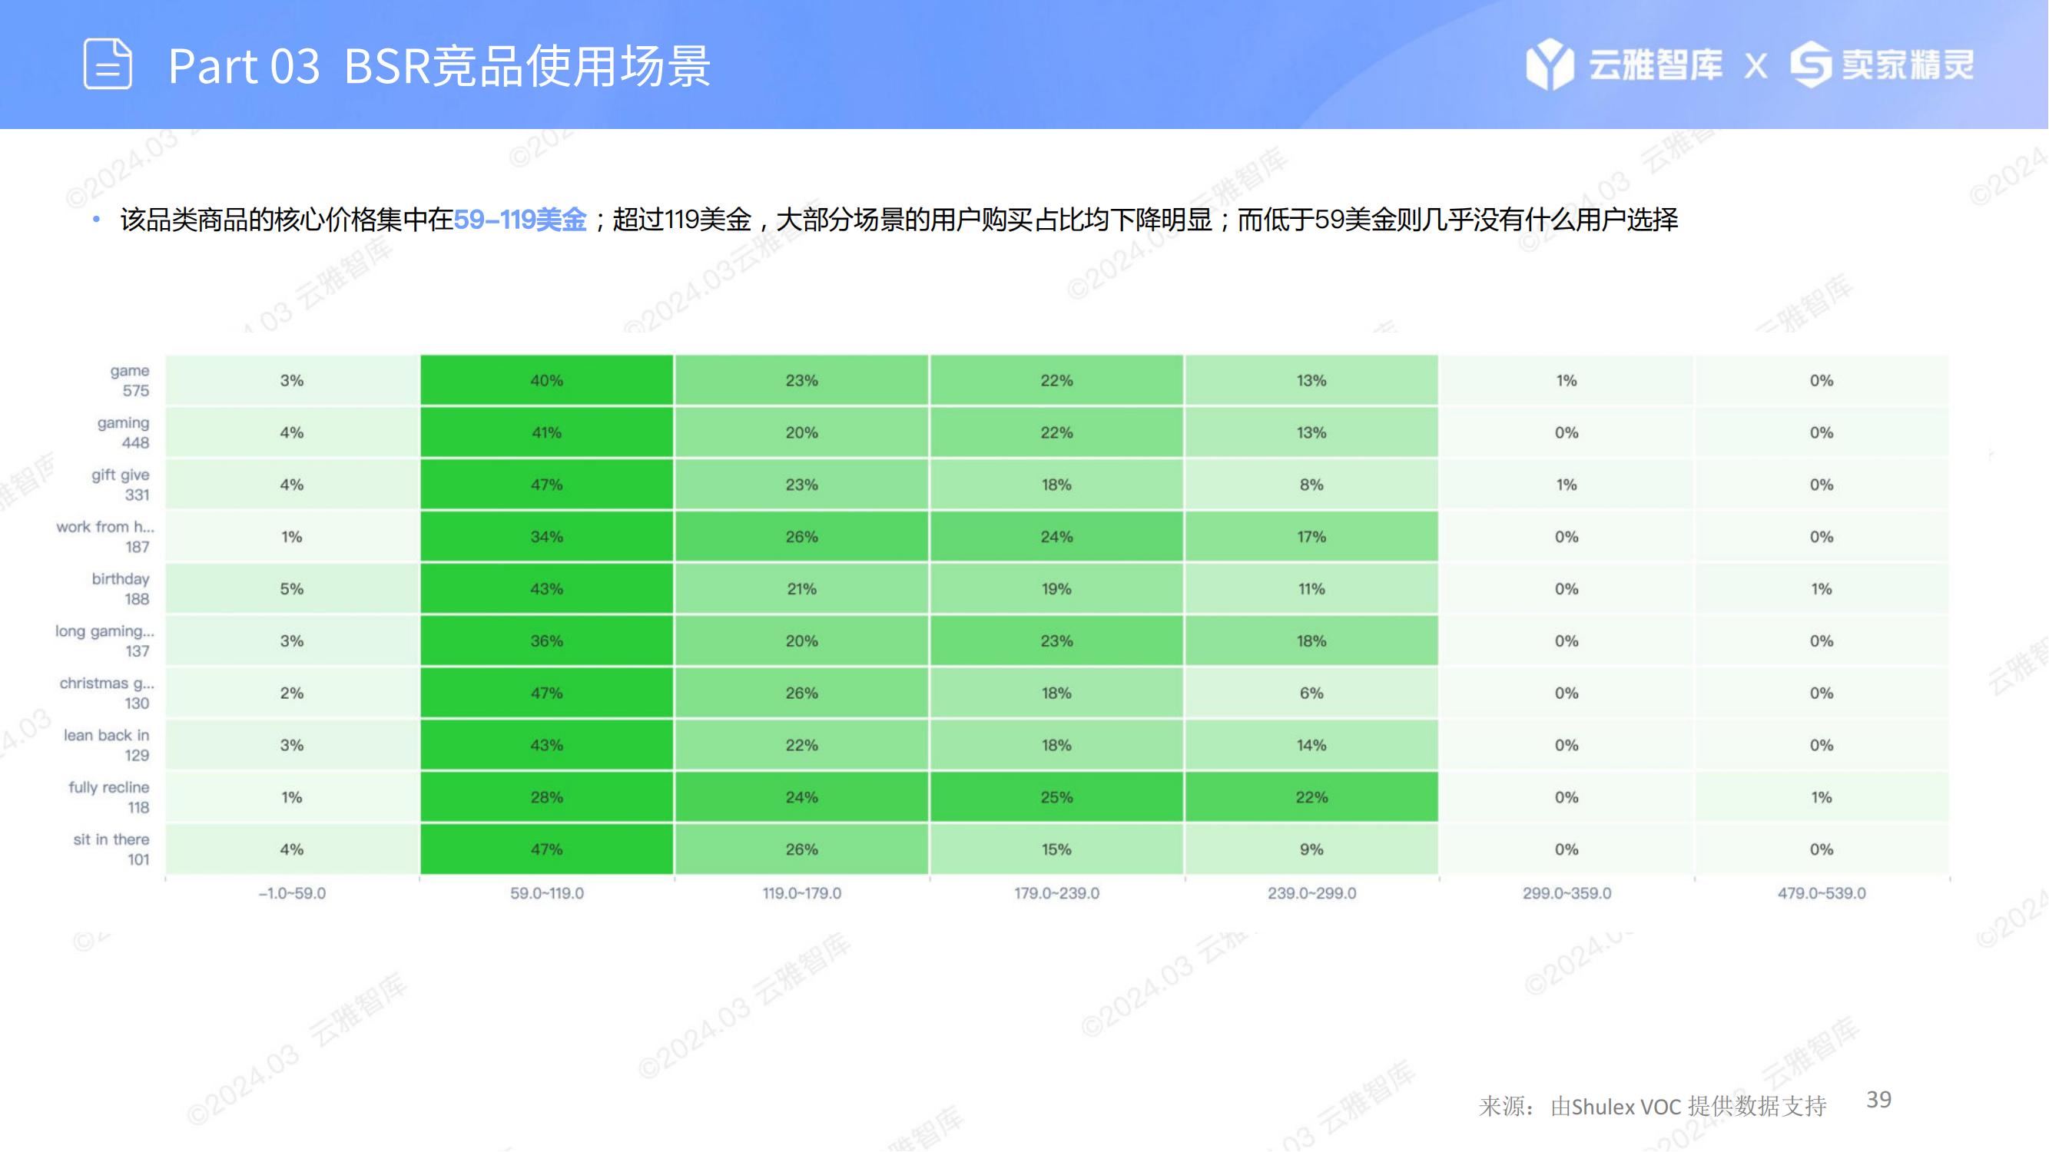The image size is (2049, 1152).
Task: Click the 479.0~539.0 axis label
Action: click(x=1822, y=893)
